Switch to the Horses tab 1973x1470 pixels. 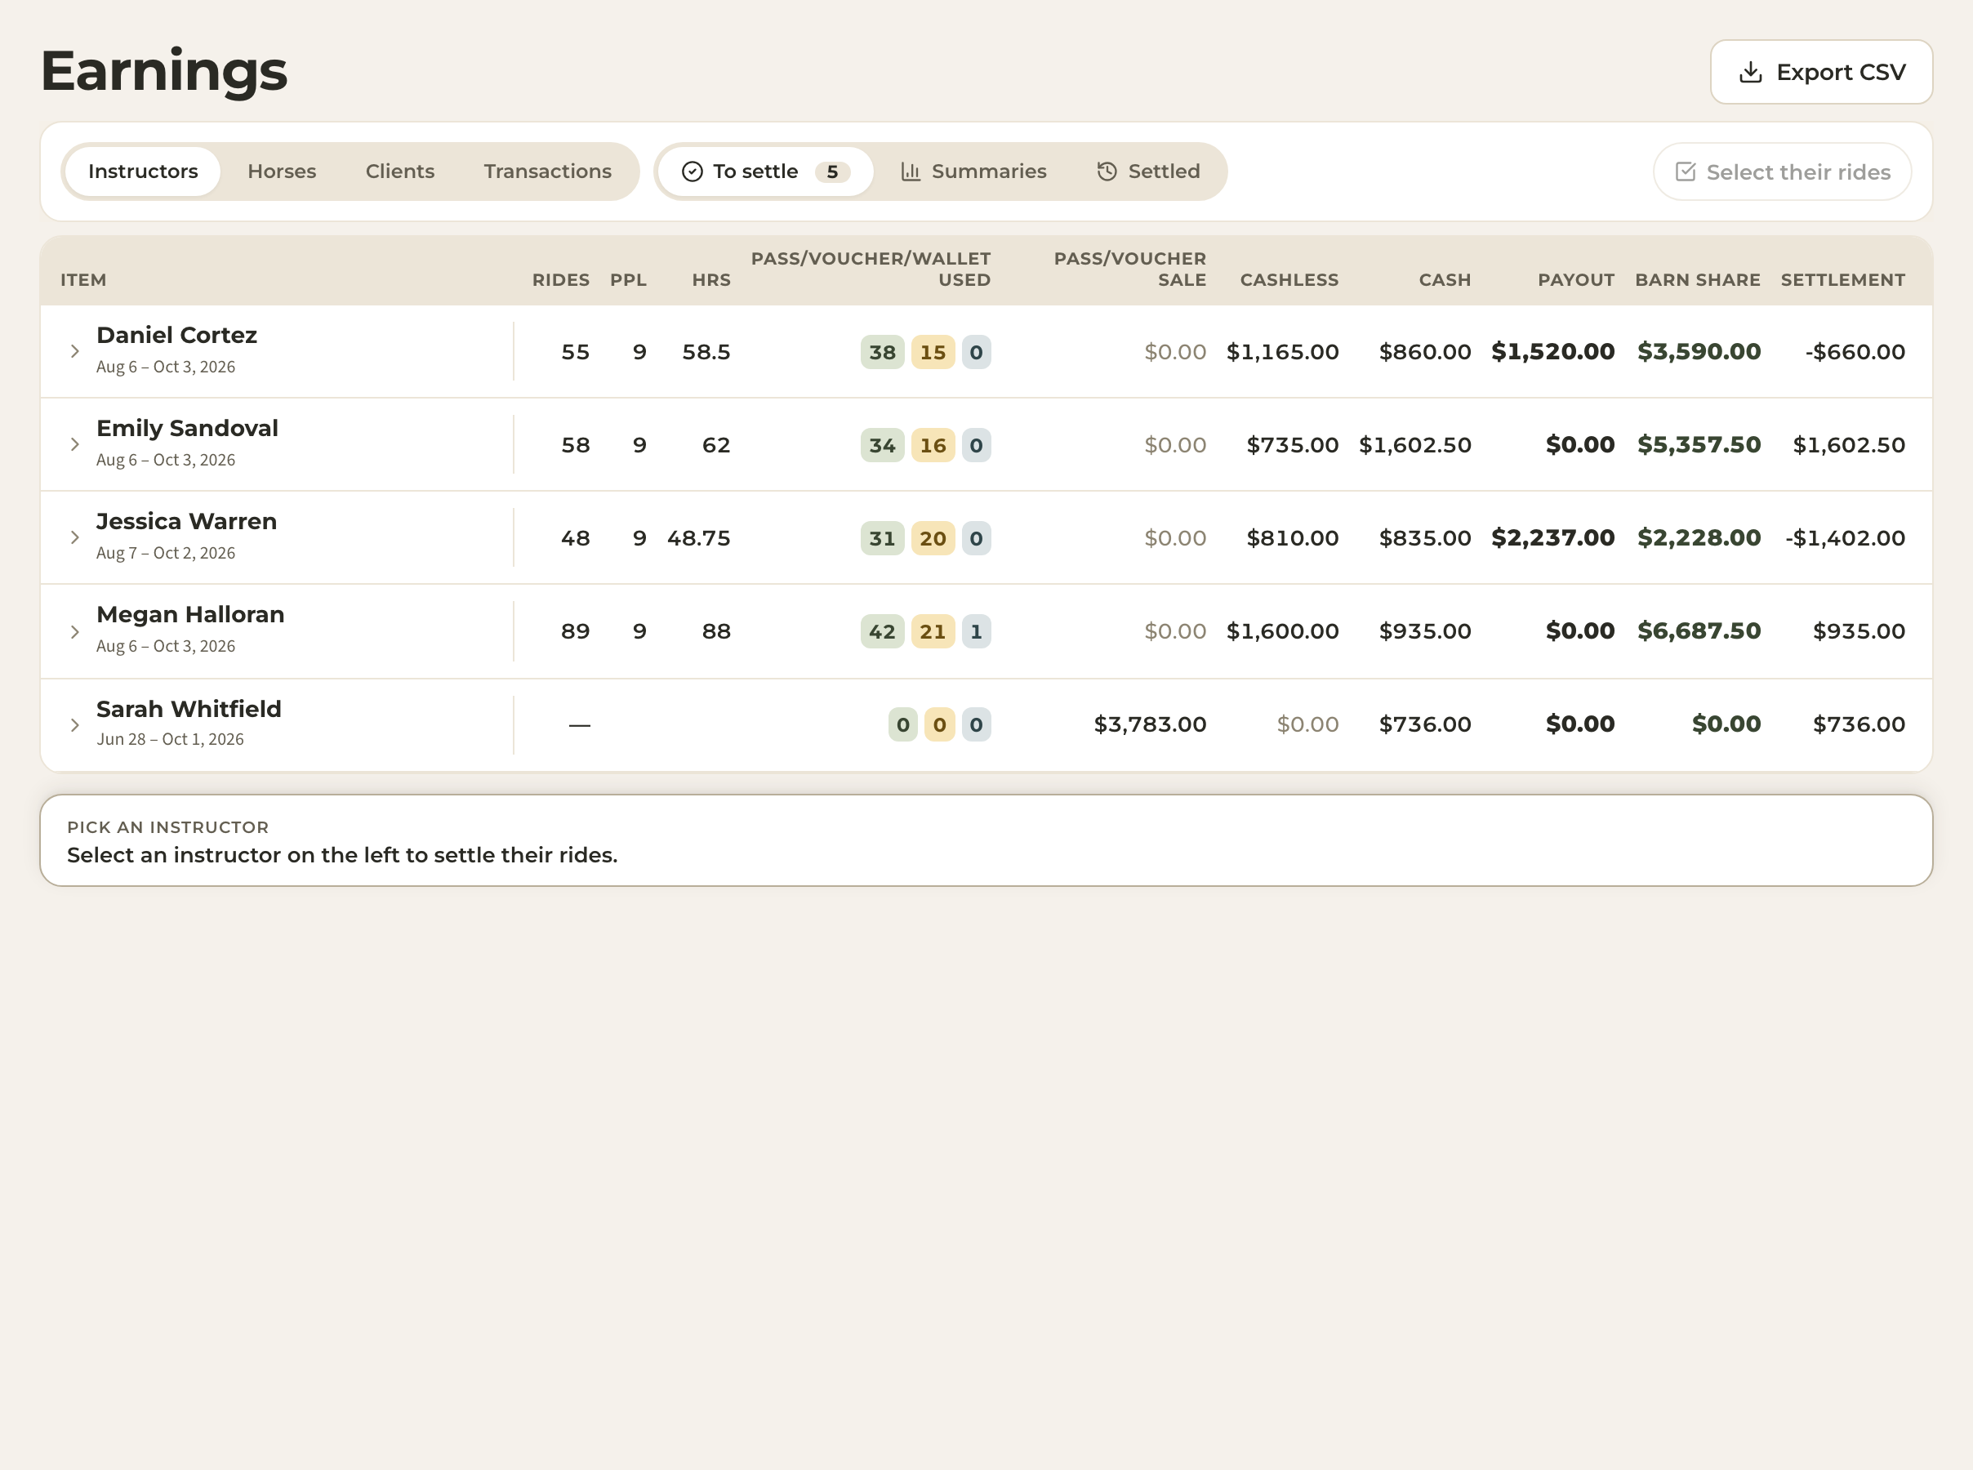(282, 171)
